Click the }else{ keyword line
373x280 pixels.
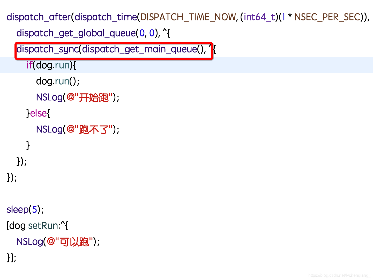pos(38,113)
